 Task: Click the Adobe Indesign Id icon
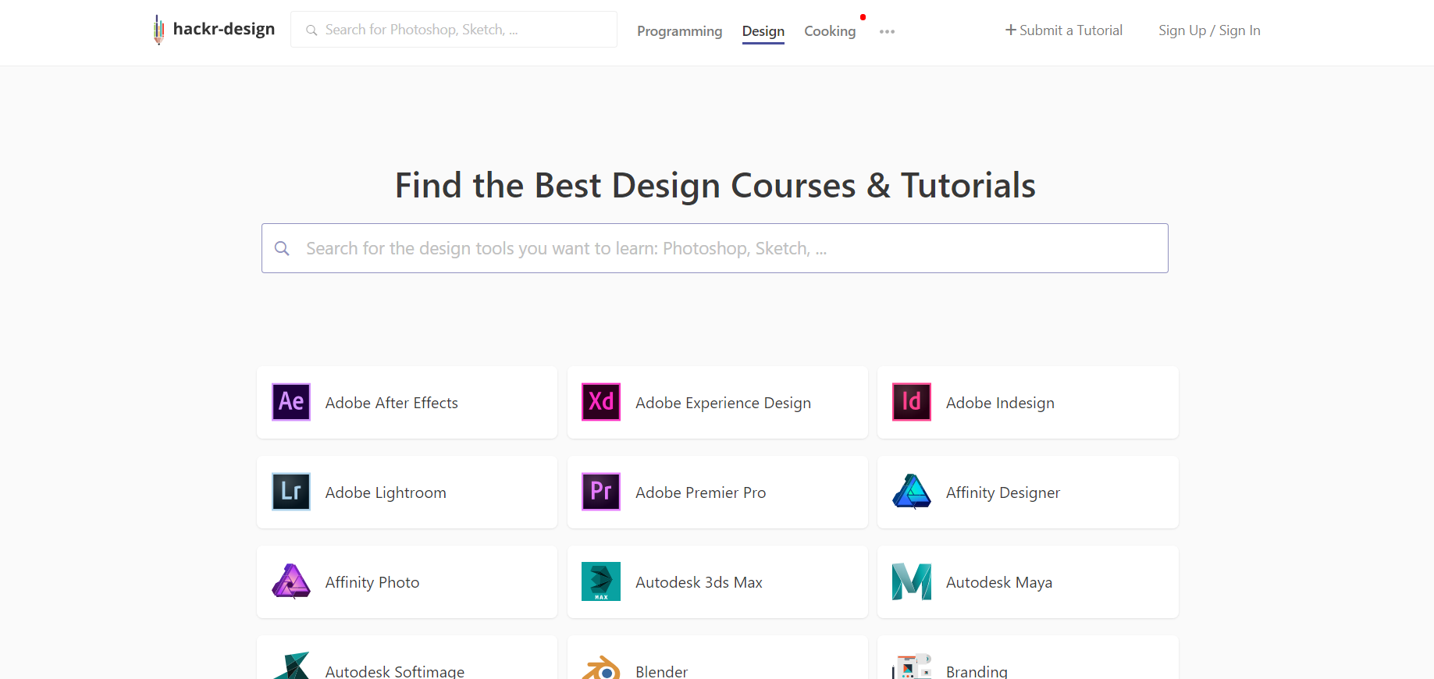(912, 402)
